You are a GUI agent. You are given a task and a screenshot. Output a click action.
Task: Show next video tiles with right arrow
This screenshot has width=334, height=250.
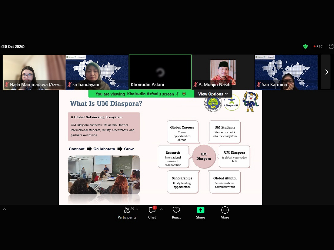coord(326,72)
